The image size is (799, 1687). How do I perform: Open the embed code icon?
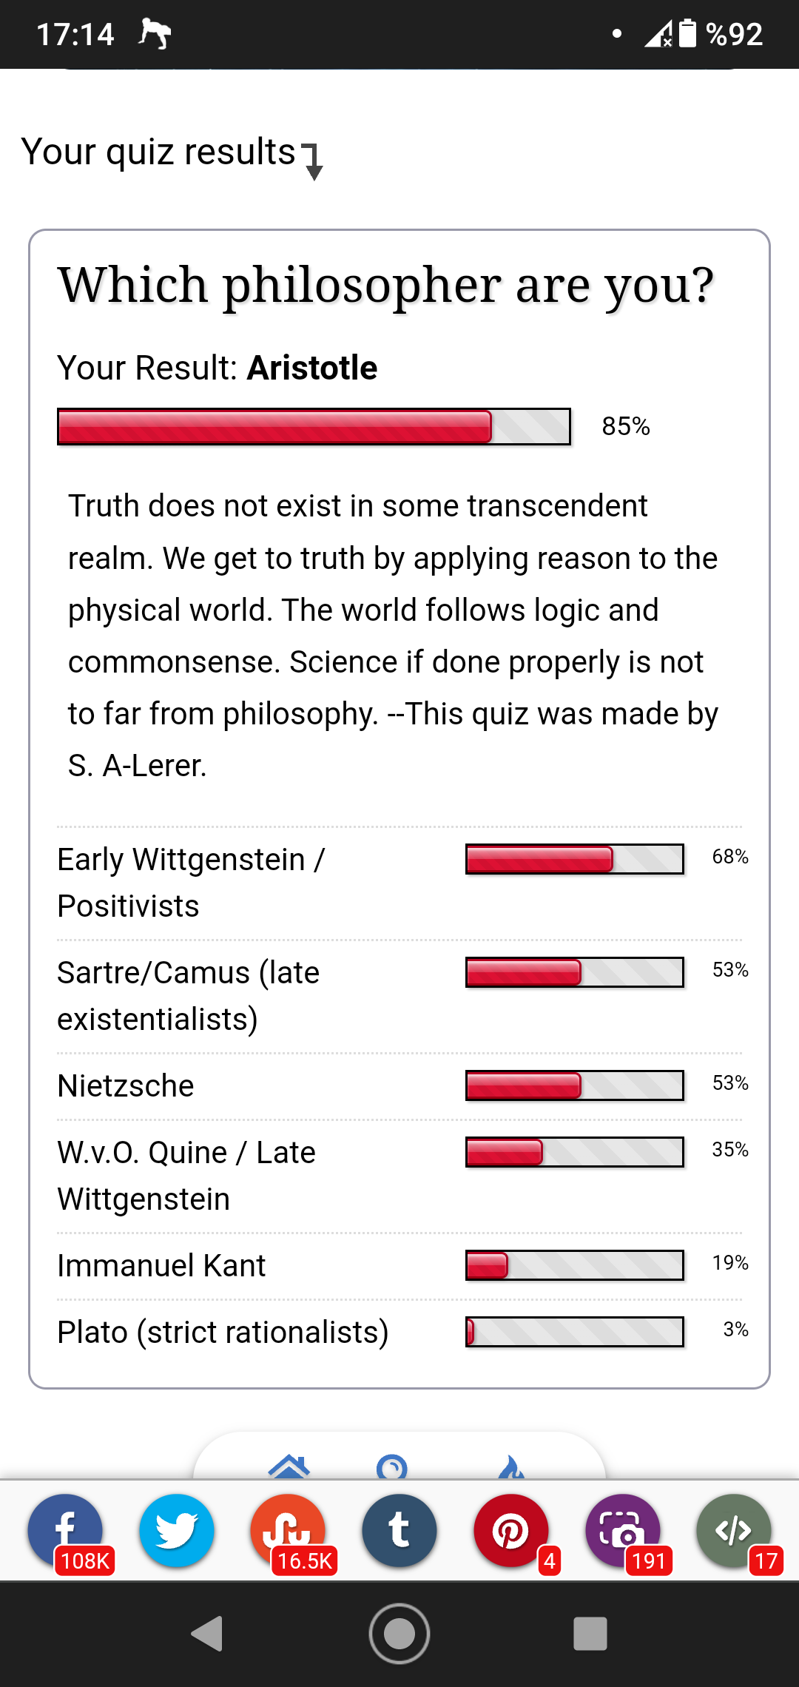(x=734, y=1530)
